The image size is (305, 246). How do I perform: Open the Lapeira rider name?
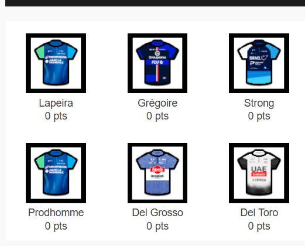(x=56, y=103)
